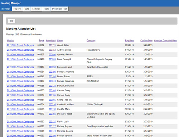Open attendee number link for Chang, Tae Sik
The image size is (179, 137).
[x=52, y=100]
